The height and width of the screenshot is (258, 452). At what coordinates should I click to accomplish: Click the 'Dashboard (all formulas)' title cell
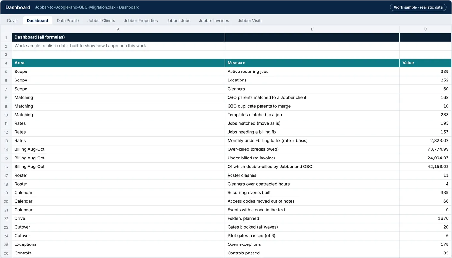pyautogui.click(x=118, y=37)
